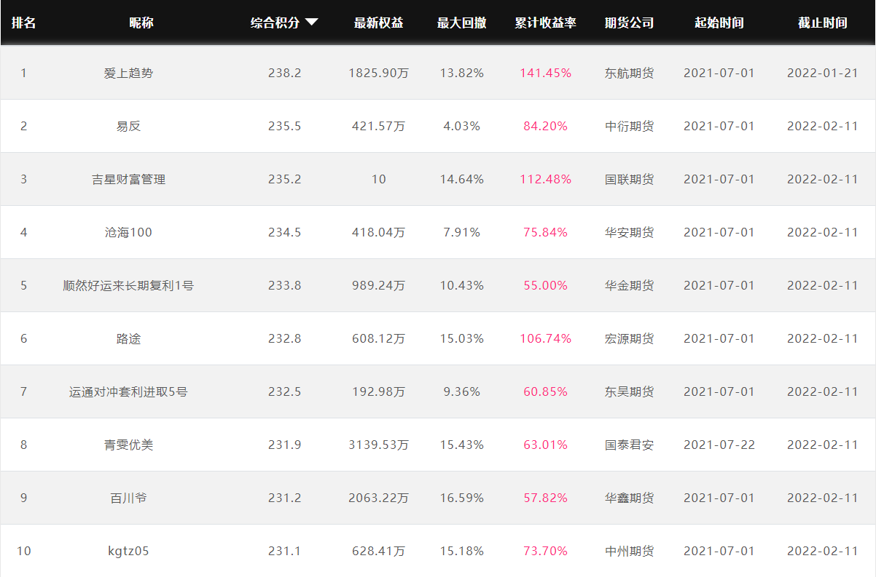Select the equity value 2063.22万
Image resolution: width=876 pixels, height=577 pixels.
tap(378, 498)
